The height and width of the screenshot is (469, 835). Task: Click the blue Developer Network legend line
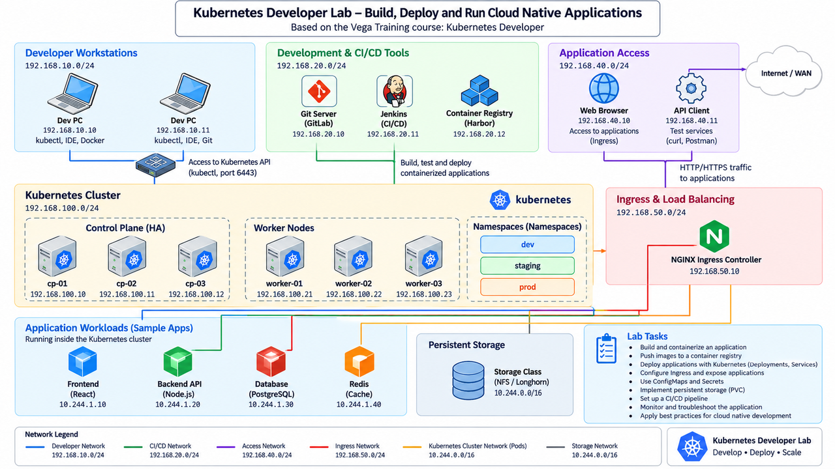pyautogui.click(x=35, y=447)
